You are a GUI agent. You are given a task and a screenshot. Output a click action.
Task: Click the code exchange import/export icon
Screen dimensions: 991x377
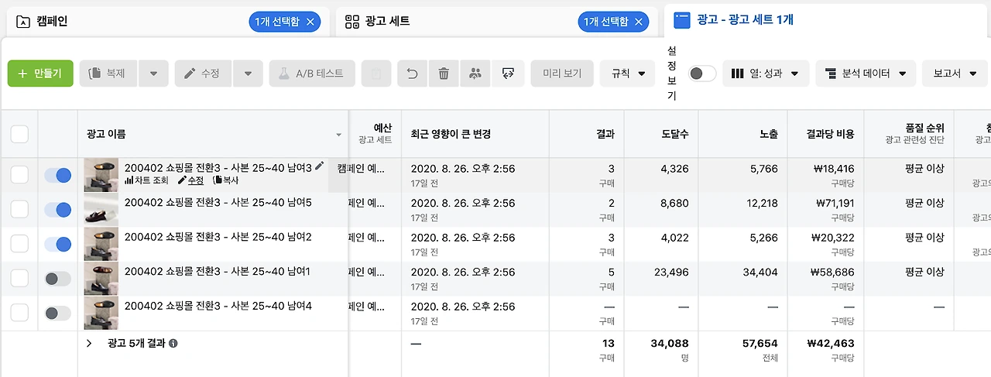(508, 74)
